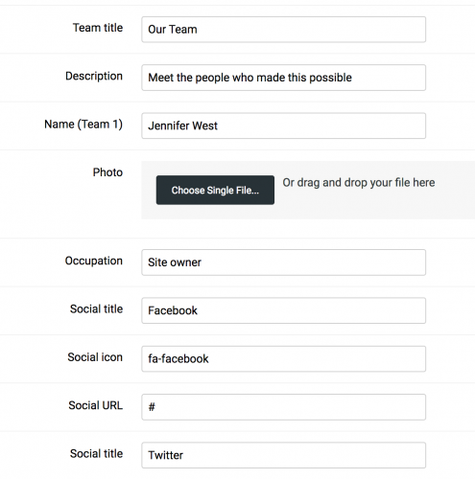Click the Occupation label
475x479 pixels.
pos(94,261)
